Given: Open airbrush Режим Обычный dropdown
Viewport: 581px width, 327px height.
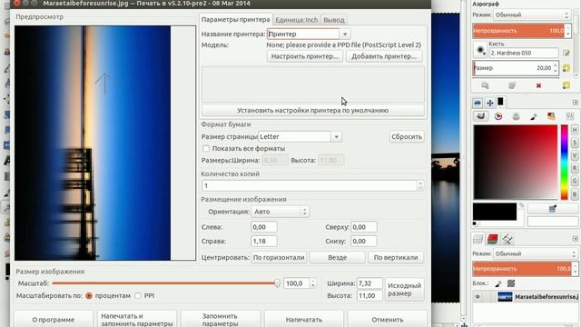Looking at the screenshot, I should pos(531,15).
